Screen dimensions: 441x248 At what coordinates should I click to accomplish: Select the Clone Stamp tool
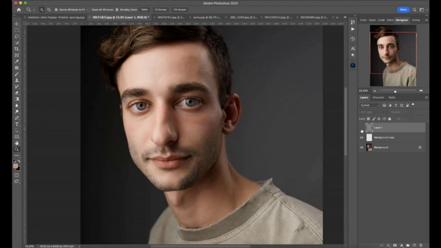[17, 80]
